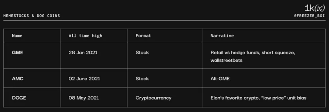Click the 02 June 2021 date cell

pyautogui.click(x=84, y=79)
